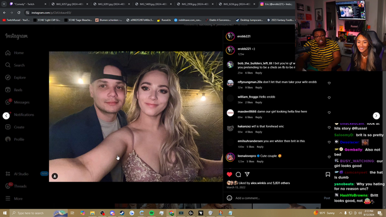This screenshot has height=217, width=386.
Task: Open the Russel.tv bookmark
Action: coord(164,20)
